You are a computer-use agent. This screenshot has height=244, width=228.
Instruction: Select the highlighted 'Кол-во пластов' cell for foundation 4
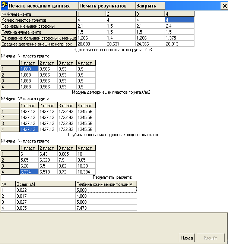pyautogui.click(x=180, y=20)
